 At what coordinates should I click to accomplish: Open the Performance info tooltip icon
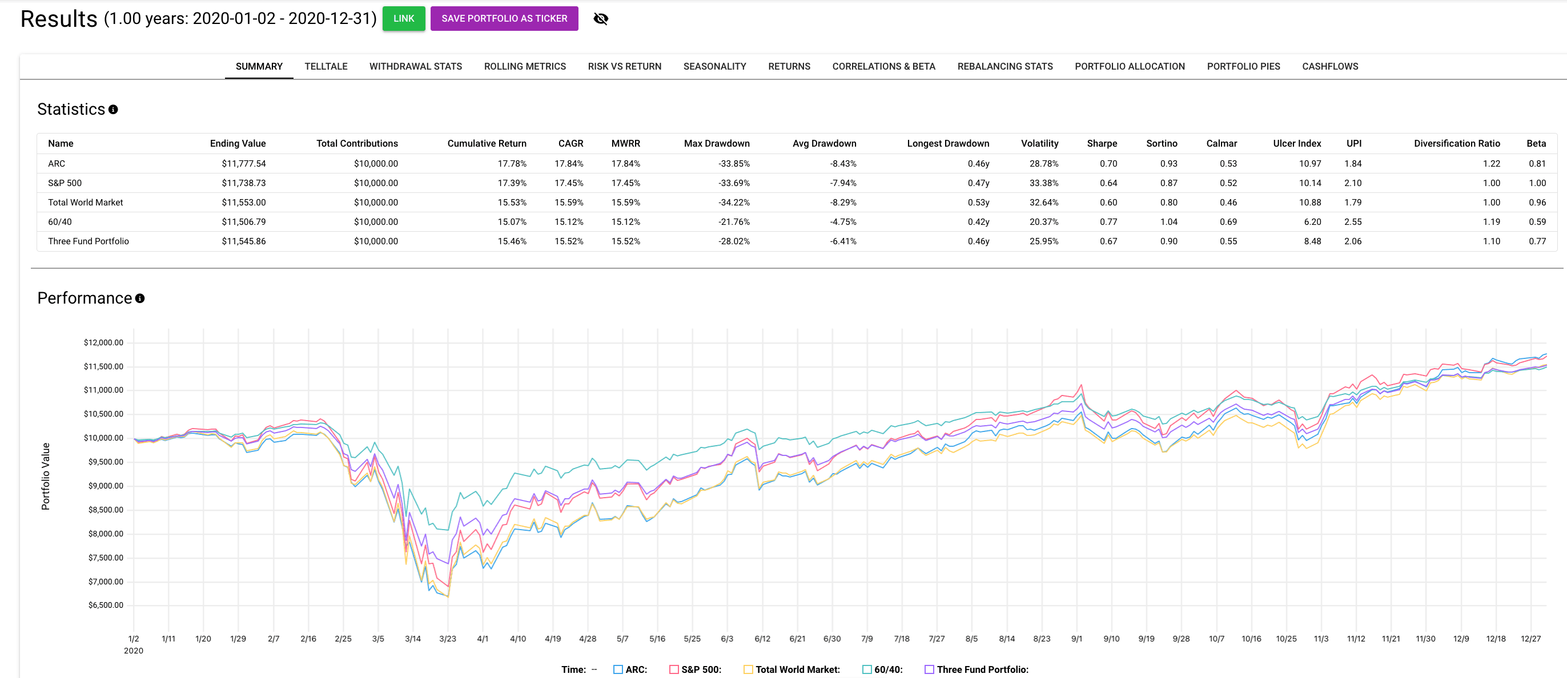pyautogui.click(x=140, y=298)
